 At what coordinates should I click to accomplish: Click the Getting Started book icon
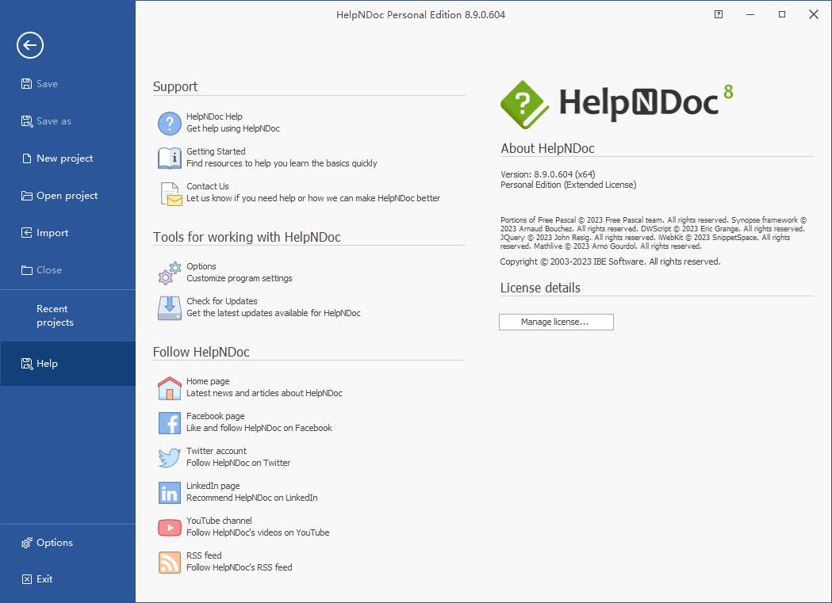click(x=169, y=157)
